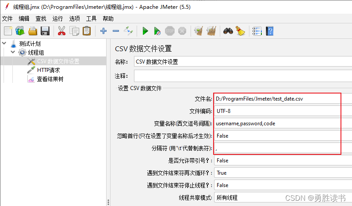Open the 线程共享模式 dropdown

pos(283,198)
